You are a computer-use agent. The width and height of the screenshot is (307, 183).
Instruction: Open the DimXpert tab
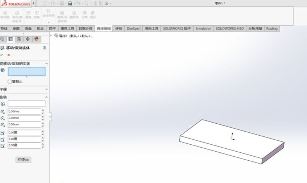pyautogui.click(x=134, y=29)
